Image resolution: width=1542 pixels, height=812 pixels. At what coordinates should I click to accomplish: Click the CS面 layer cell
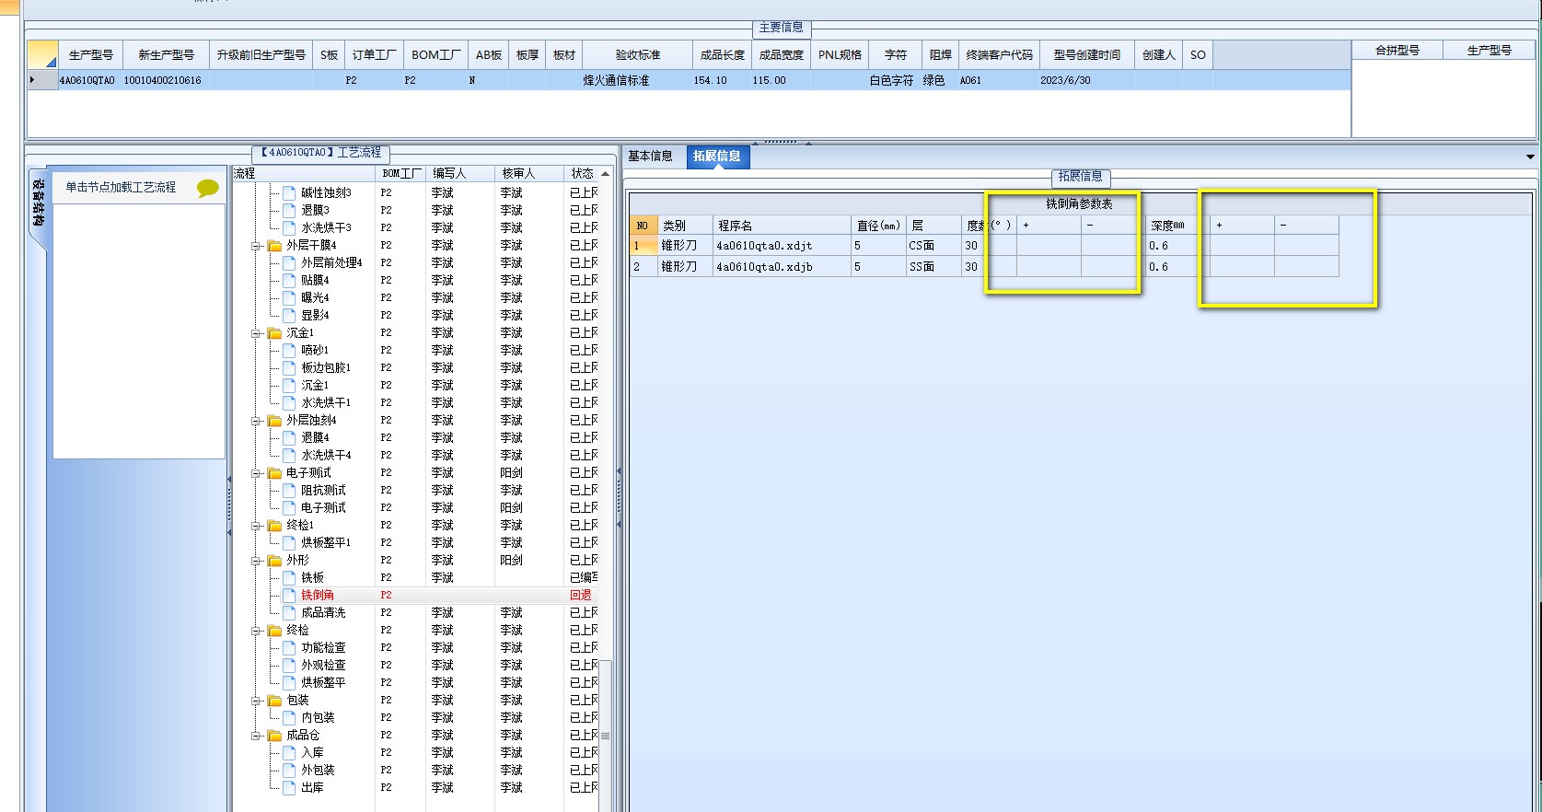pos(933,246)
